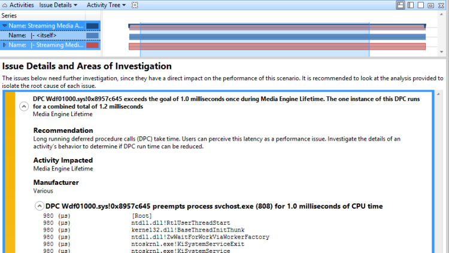Click the red swatch of child series
The image size is (449, 253).
click(x=92, y=45)
